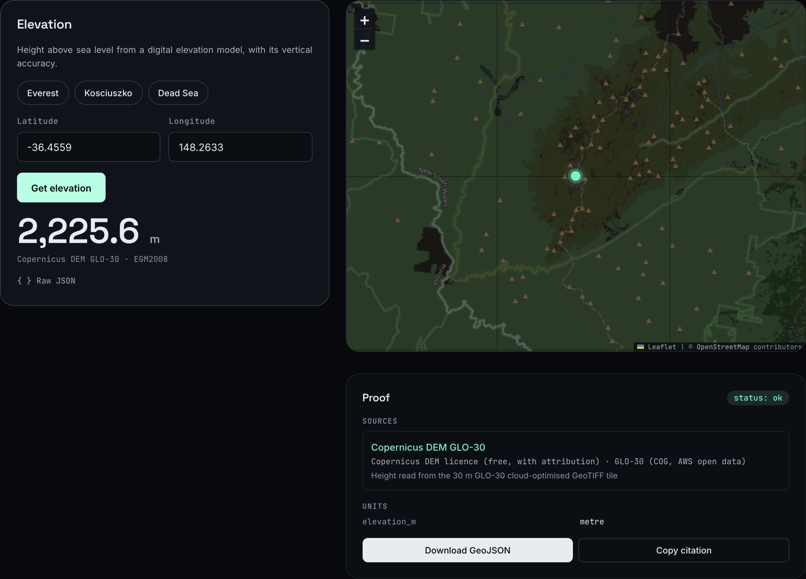Screen dimensions: 806x579
Task: Click the 'elevation_m' unit label
Action: pos(389,522)
